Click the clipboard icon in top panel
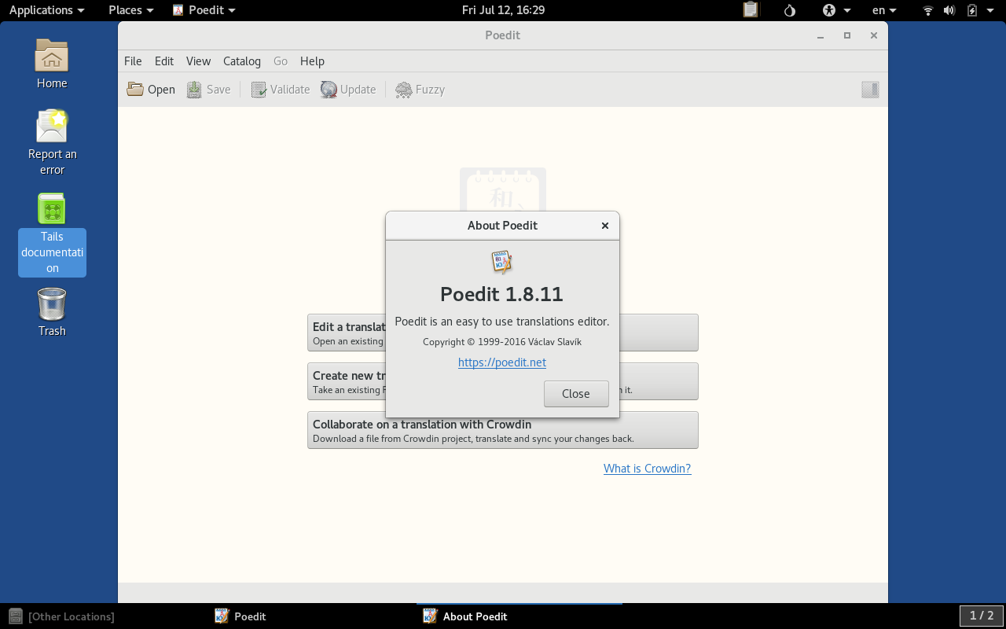The width and height of the screenshot is (1006, 629). (x=751, y=10)
